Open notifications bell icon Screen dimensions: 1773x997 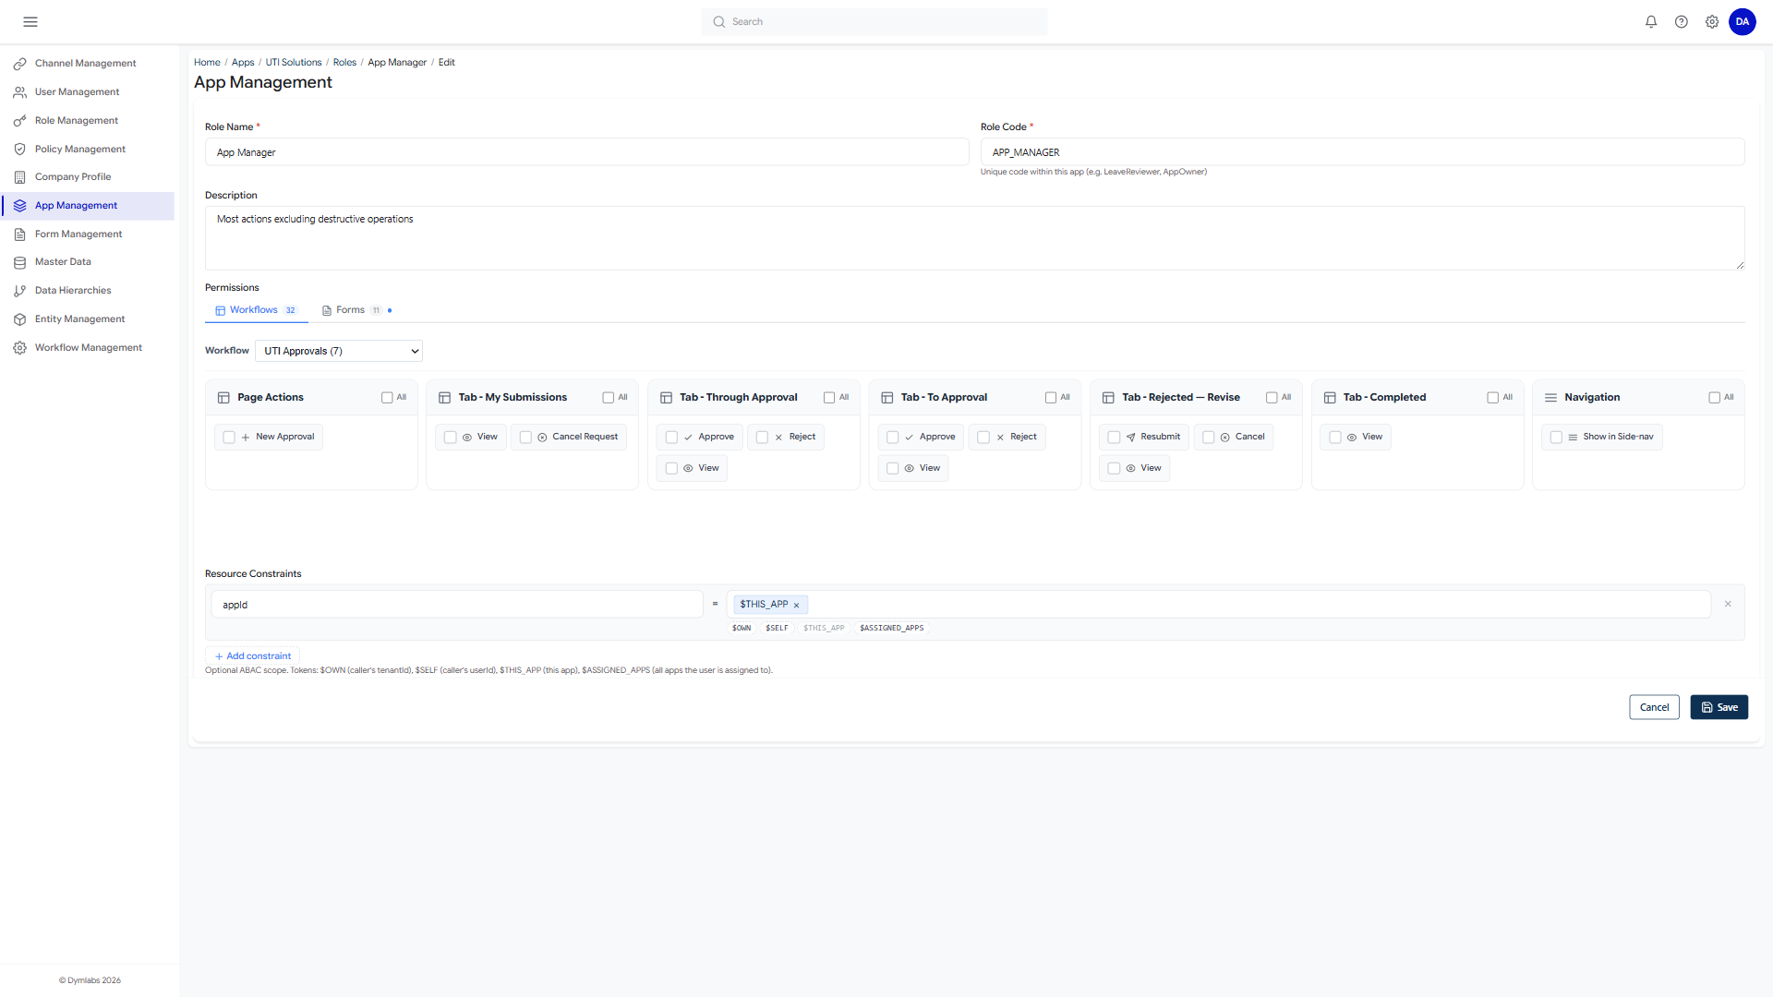click(1651, 21)
